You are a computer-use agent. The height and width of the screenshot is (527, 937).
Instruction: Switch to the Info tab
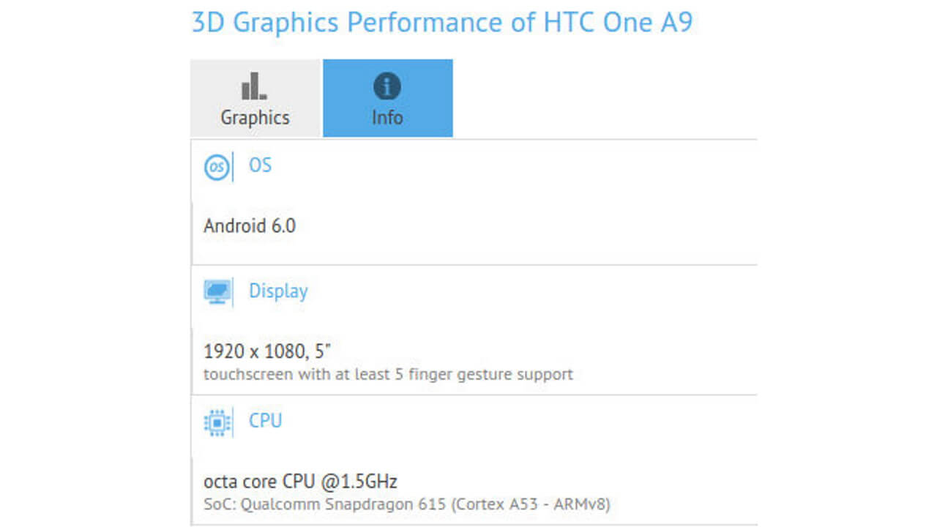tap(387, 98)
